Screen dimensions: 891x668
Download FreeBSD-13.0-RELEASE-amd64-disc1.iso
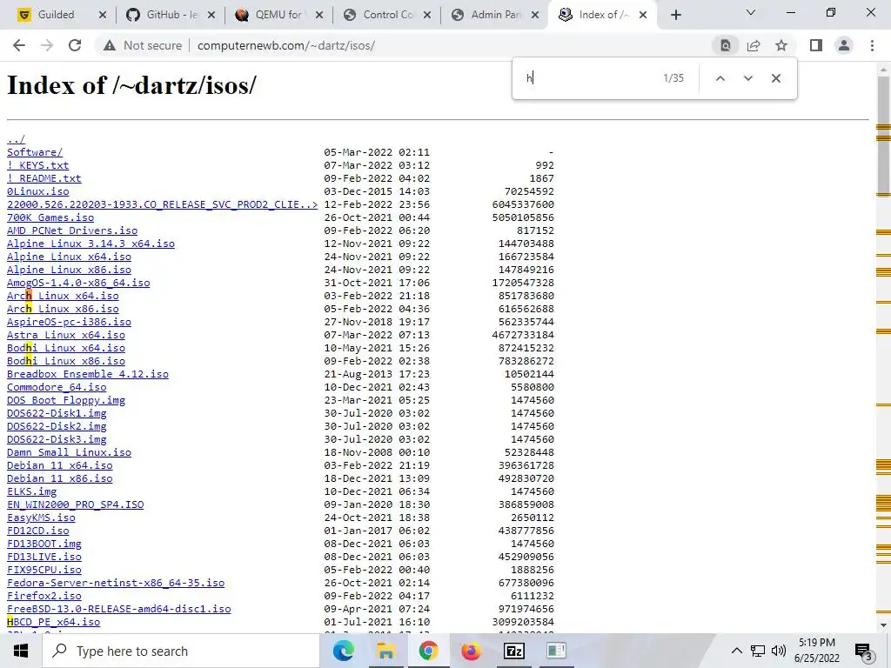click(x=118, y=610)
